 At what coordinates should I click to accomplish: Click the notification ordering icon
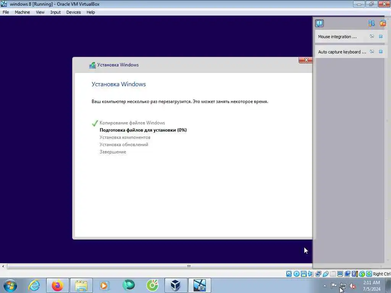click(x=371, y=23)
